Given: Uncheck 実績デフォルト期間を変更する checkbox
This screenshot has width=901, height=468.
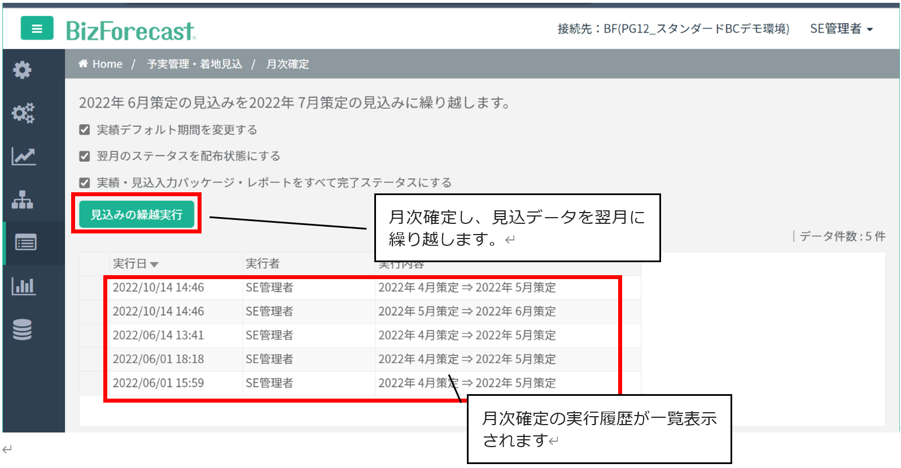Looking at the screenshot, I should [x=85, y=130].
